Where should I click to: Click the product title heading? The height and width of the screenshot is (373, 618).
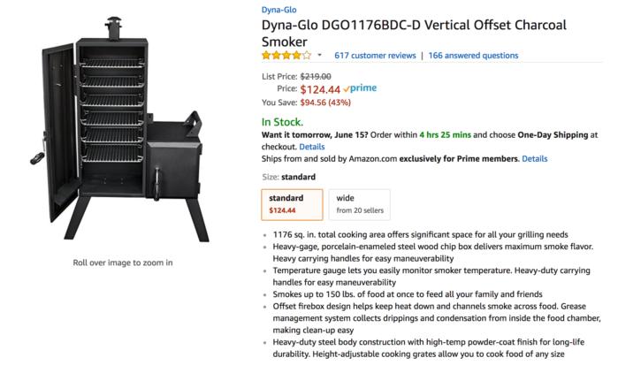[x=414, y=33]
